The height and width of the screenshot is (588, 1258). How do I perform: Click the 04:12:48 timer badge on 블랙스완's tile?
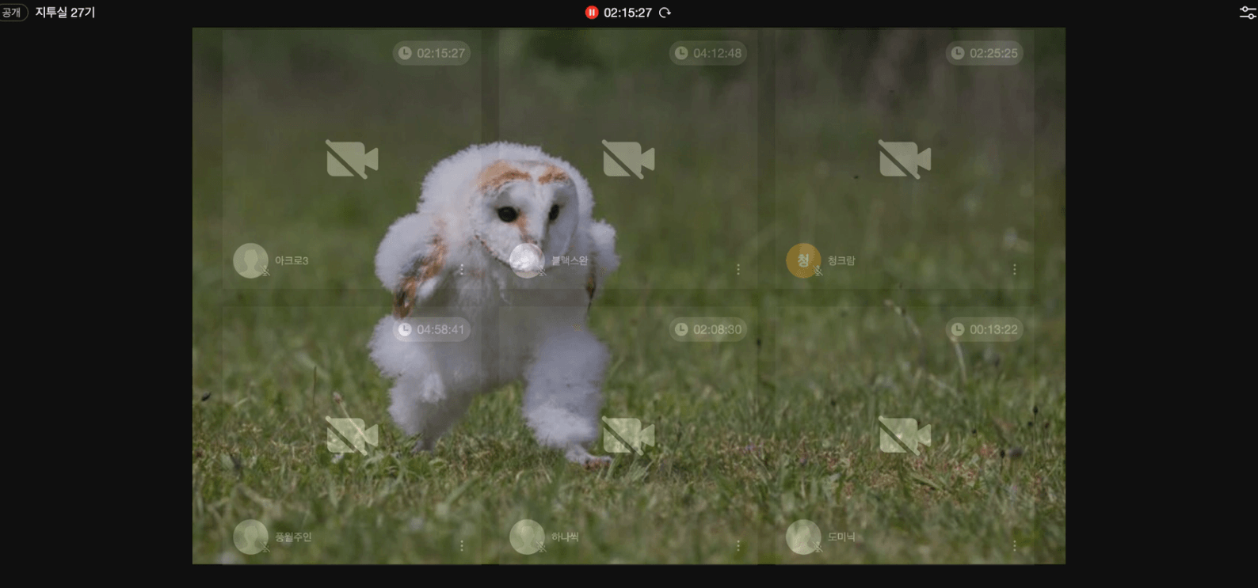point(708,53)
